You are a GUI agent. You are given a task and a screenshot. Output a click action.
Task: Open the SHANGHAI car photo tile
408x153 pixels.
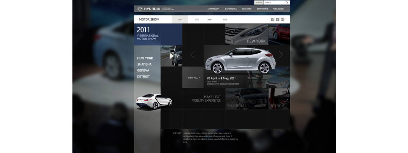tap(247, 99)
